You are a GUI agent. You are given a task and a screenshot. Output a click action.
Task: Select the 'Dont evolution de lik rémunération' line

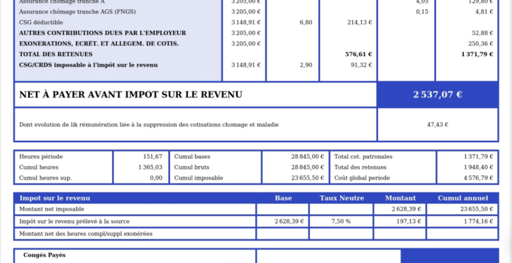[149, 125]
